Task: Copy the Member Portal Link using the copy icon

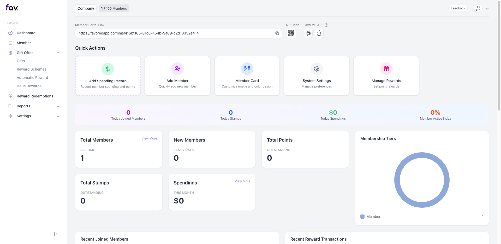Action: pos(277,33)
